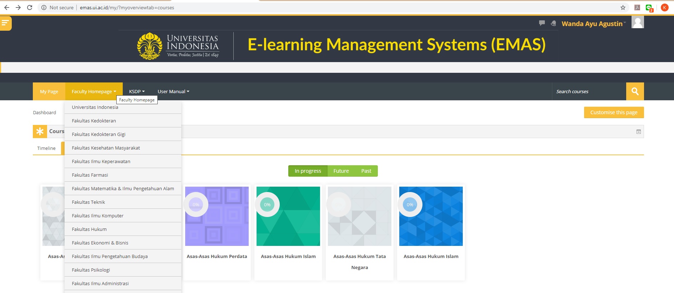This screenshot has width=674, height=293.
Task: Select Fakultas Psikologi
Action: [123, 270]
